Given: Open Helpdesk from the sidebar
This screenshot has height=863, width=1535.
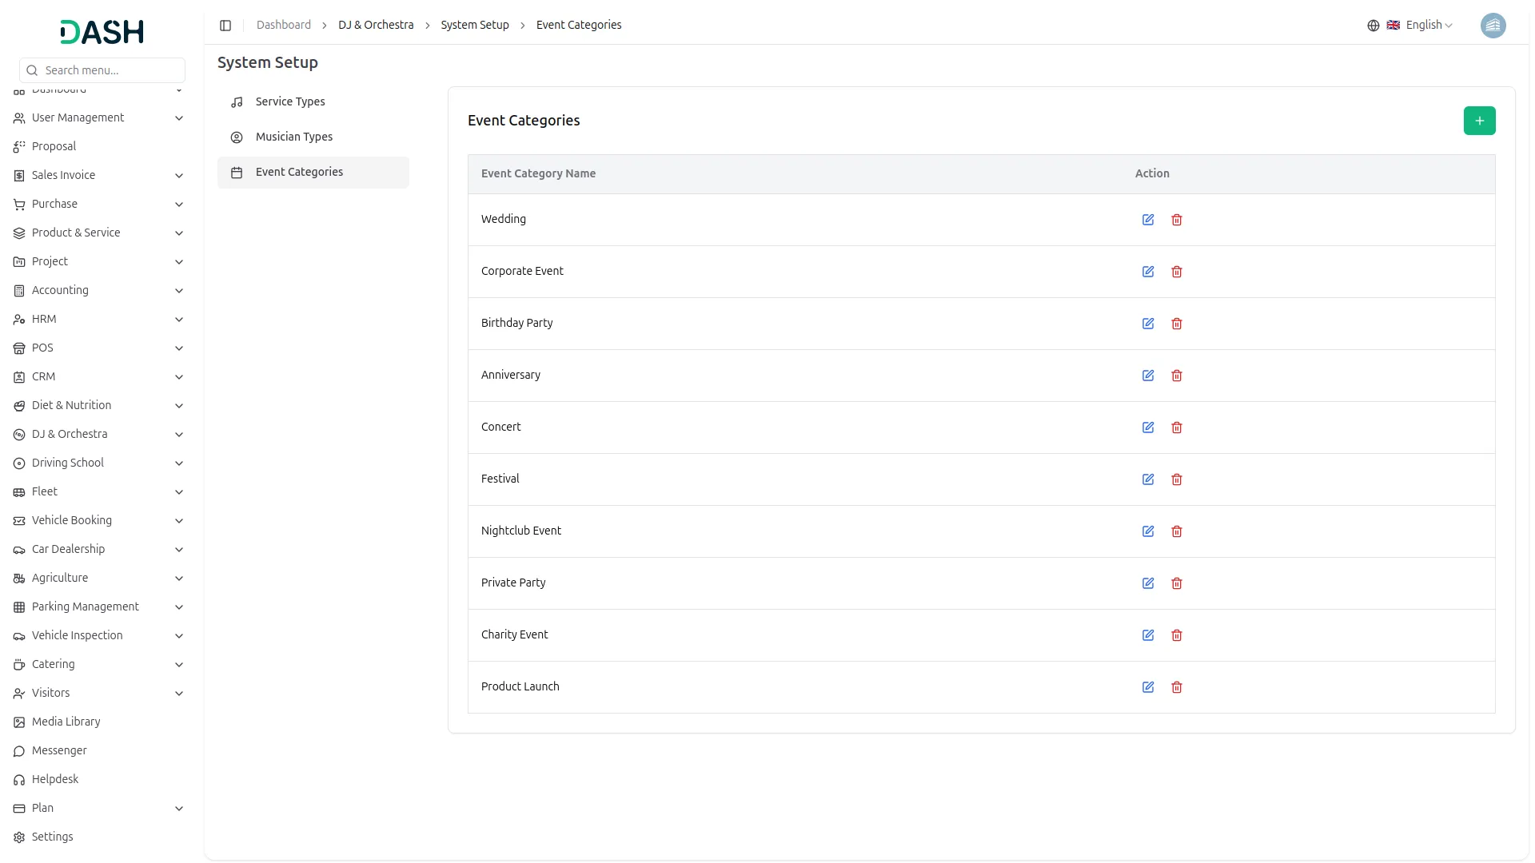Looking at the screenshot, I should (55, 779).
